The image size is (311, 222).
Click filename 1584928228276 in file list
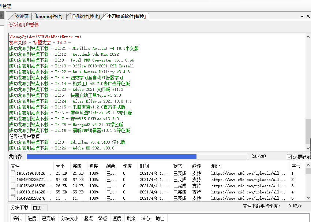pos(34,198)
